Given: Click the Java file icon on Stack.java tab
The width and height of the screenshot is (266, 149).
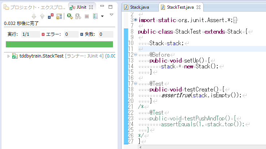Looking at the screenshot, I should [x=126, y=7].
